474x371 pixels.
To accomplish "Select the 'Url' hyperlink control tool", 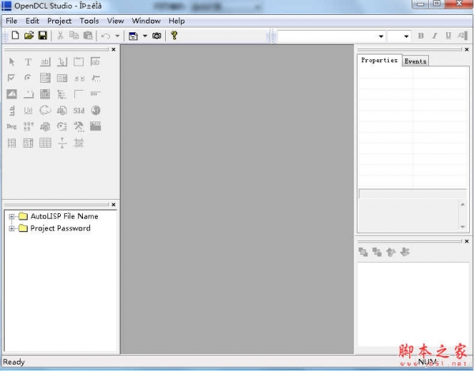I will 28,111.
